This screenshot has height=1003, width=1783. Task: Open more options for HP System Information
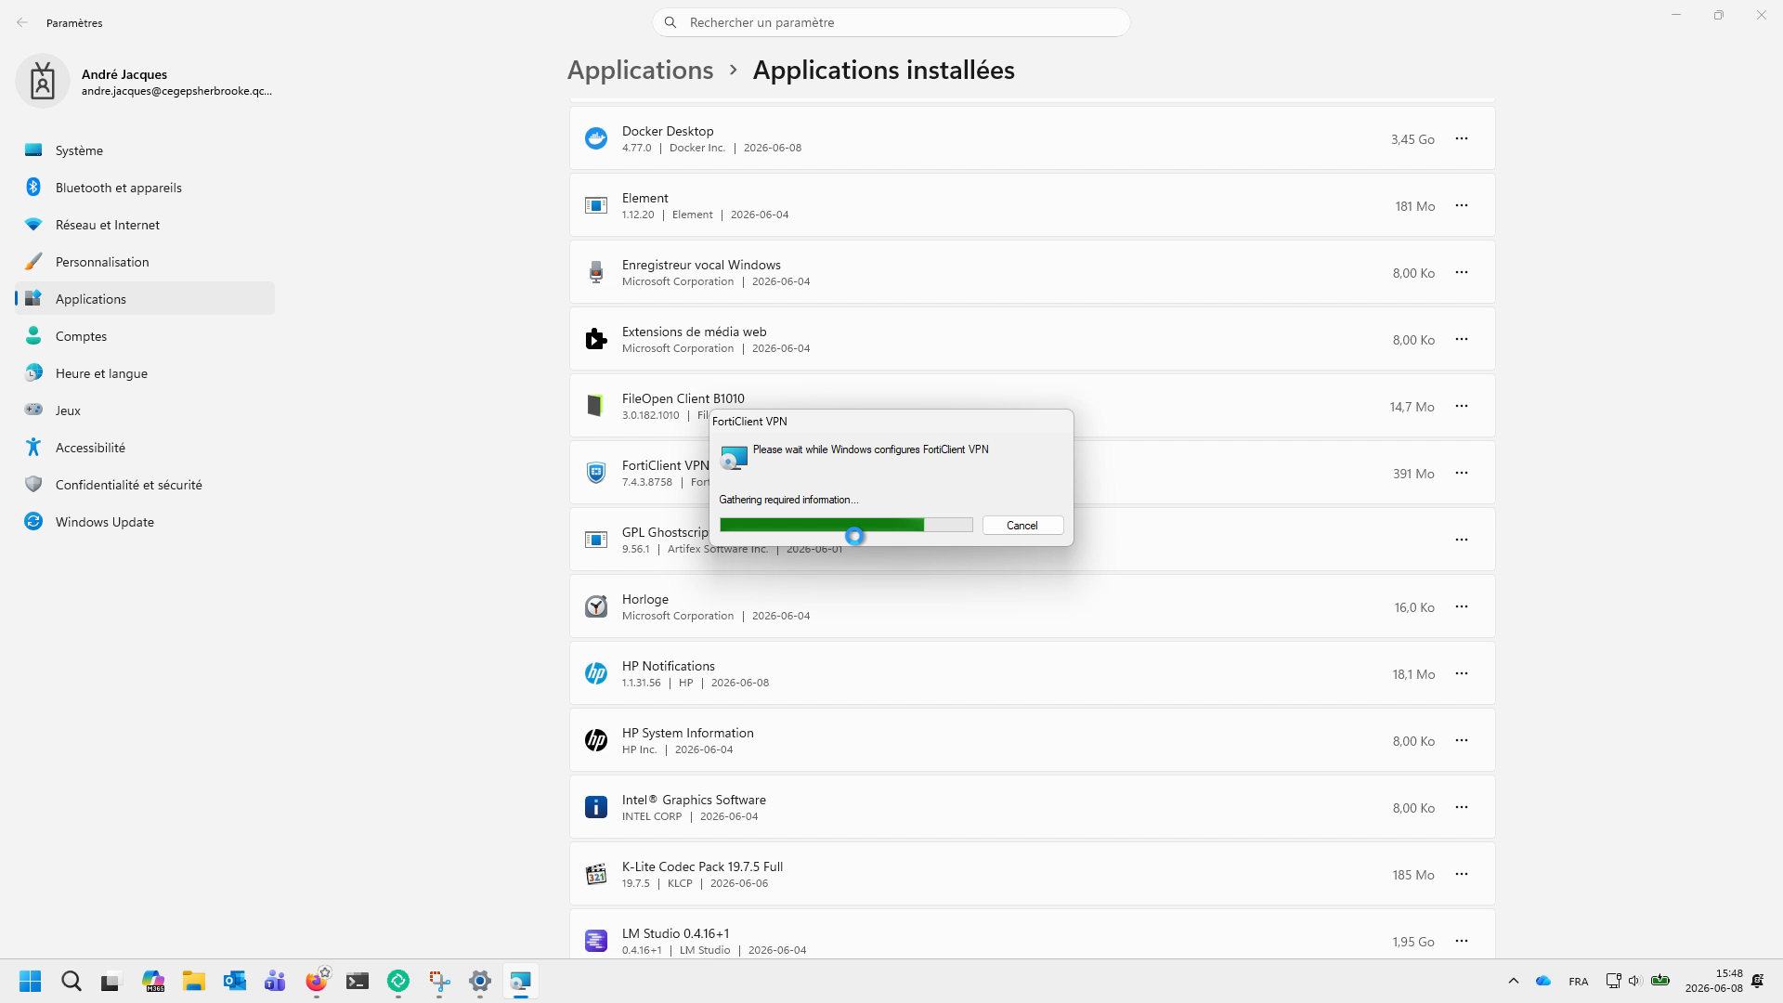pos(1462,740)
